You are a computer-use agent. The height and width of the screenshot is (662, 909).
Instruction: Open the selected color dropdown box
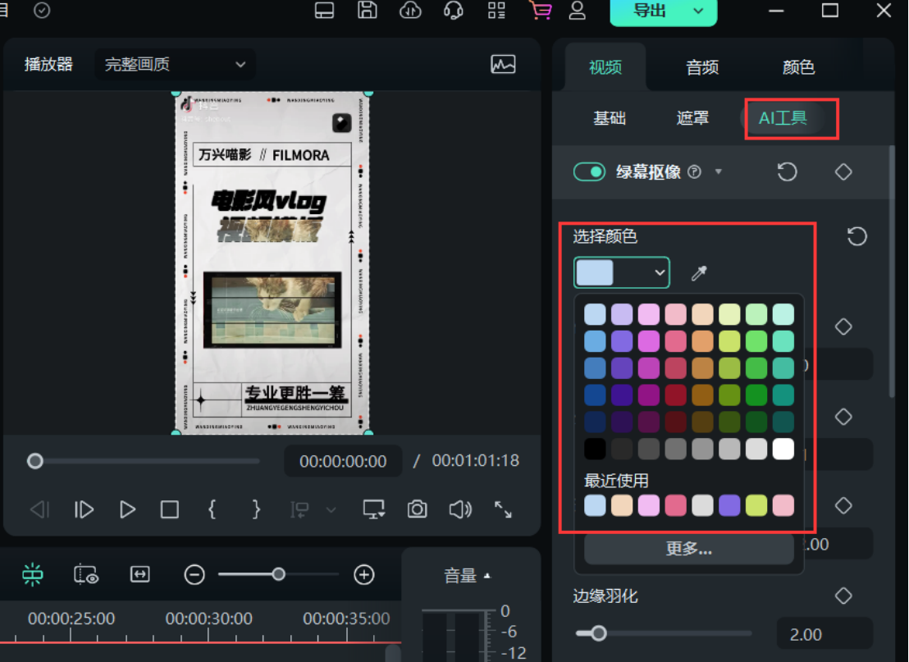point(622,272)
